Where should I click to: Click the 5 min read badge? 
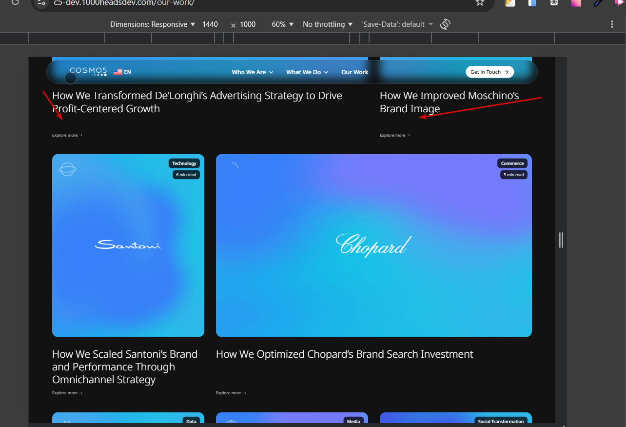pos(514,175)
